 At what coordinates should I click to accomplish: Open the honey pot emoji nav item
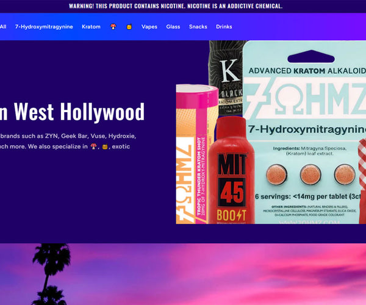129,27
